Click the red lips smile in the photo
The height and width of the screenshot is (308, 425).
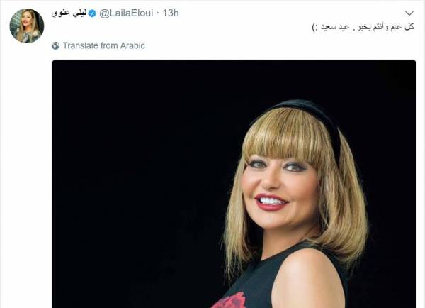click(271, 202)
